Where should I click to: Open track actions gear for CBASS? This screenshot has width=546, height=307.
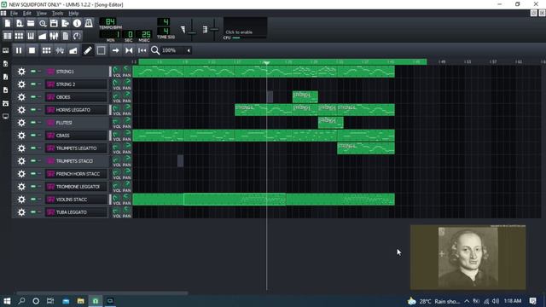point(21,136)
